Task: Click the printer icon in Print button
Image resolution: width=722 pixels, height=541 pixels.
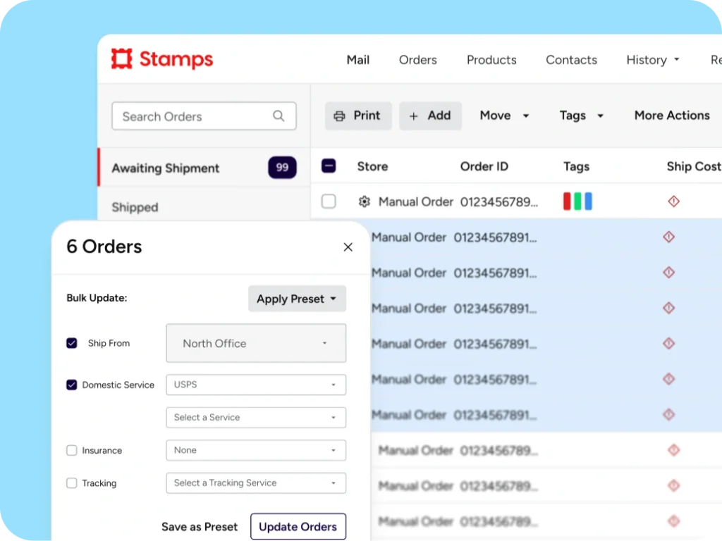Action: coord(340,116)
